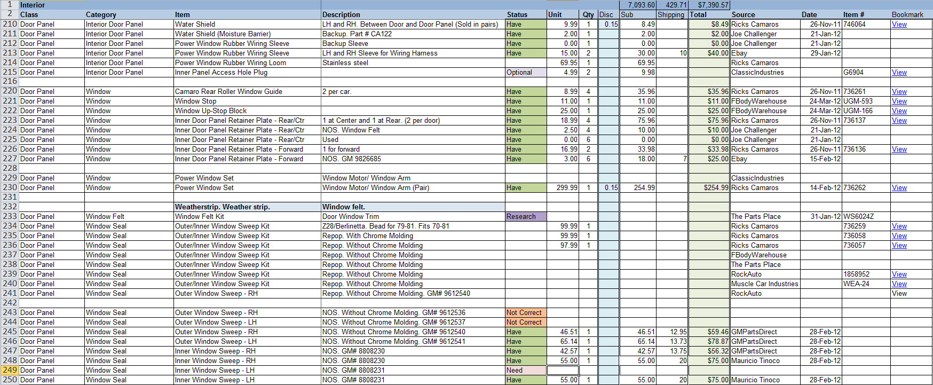Click the View link beside item 1858952
This screenshot has width=933, height=385.
[899, 274]
